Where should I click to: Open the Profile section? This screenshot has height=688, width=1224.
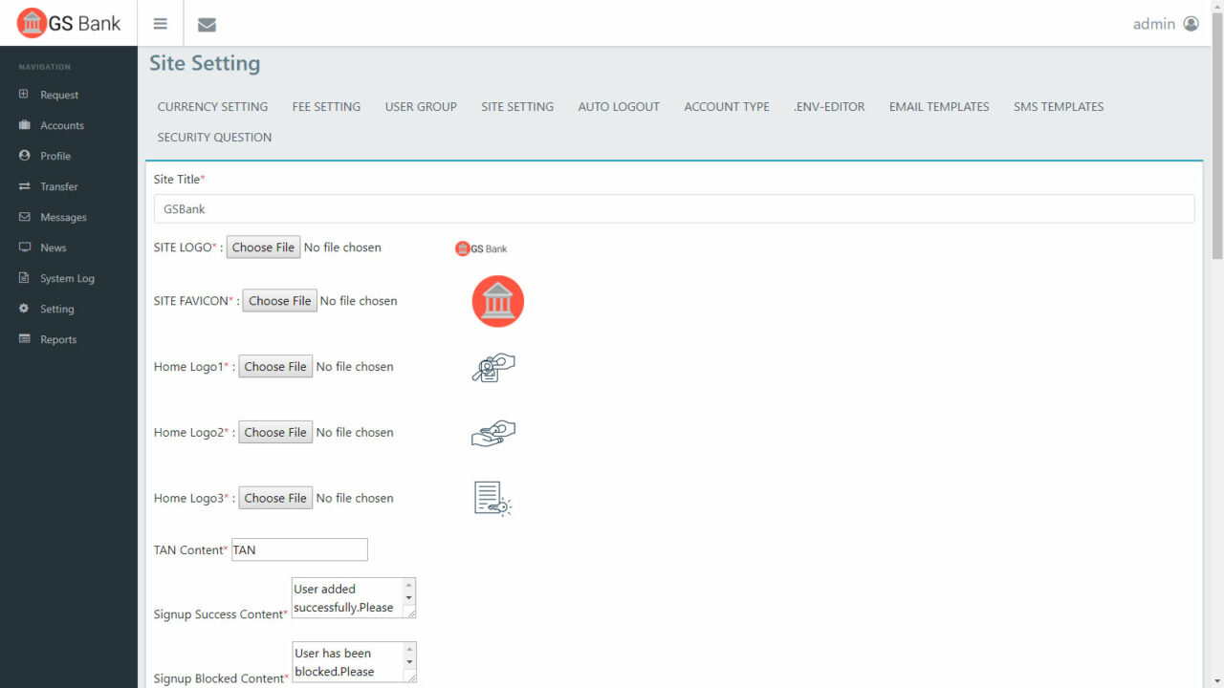tap(54, 156)
